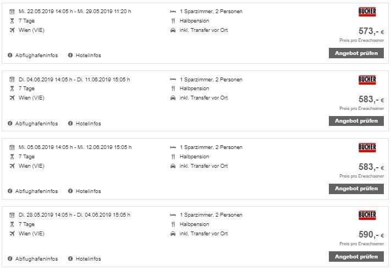
Task: Open Abflughafeninfos in the 04.06.2019 offer
Action: click(36, 123)
